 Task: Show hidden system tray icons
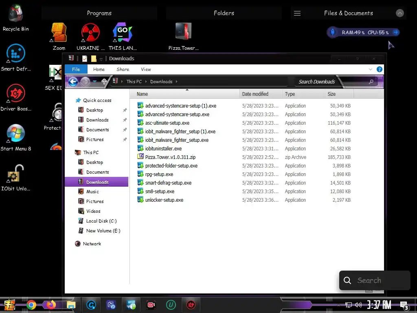click(338, 305)
